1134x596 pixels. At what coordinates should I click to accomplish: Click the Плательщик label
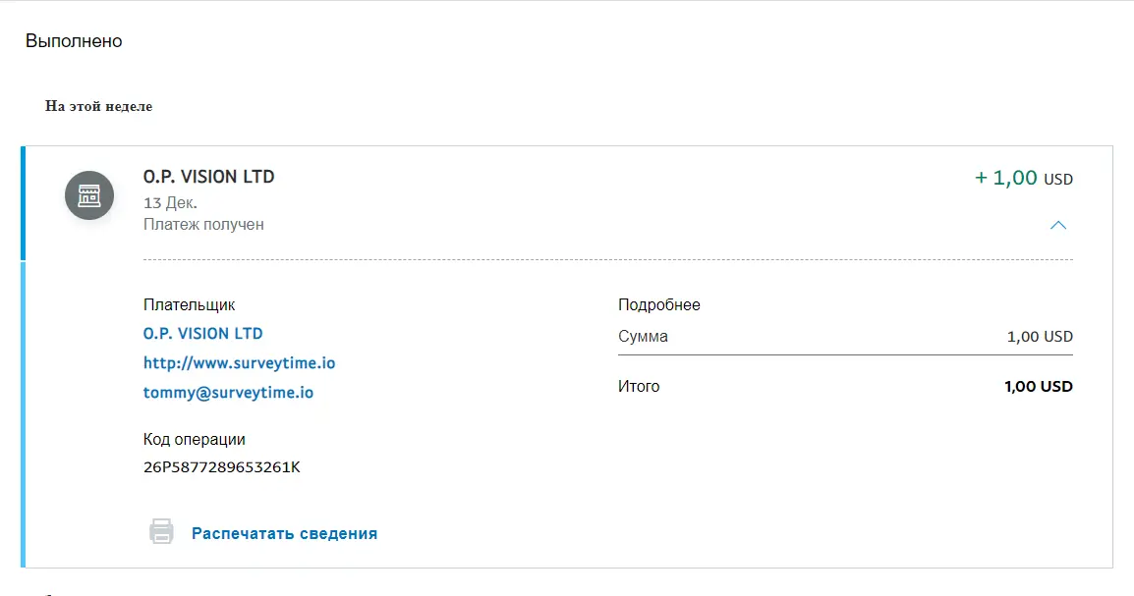[189, 304]
